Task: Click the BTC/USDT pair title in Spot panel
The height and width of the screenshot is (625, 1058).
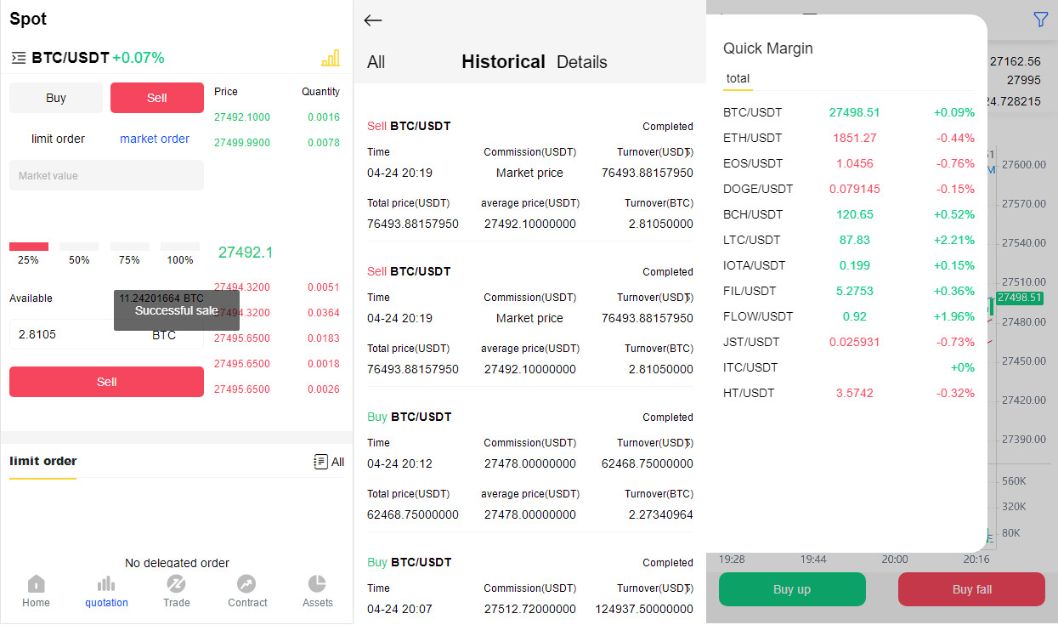Action: click(x=71, y=58)
